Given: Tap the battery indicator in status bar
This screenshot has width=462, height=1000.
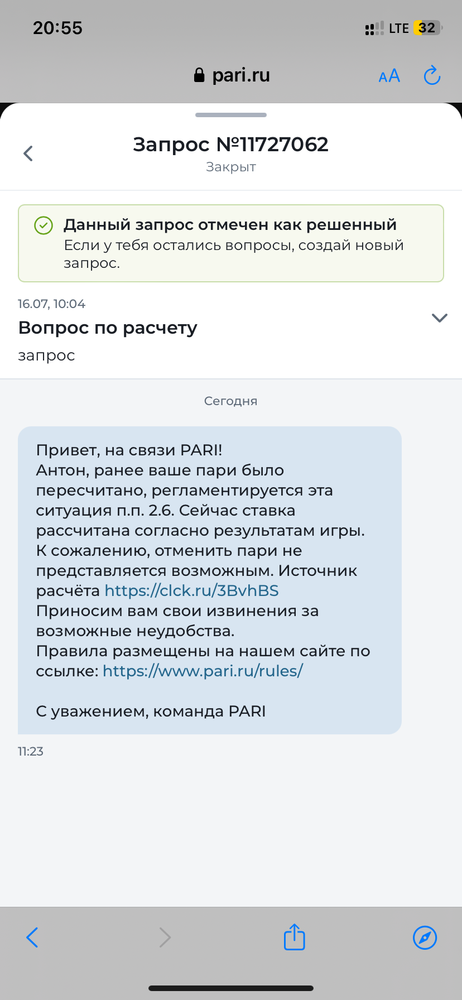Looking at the screenshot, I should [x=427, y=28].
